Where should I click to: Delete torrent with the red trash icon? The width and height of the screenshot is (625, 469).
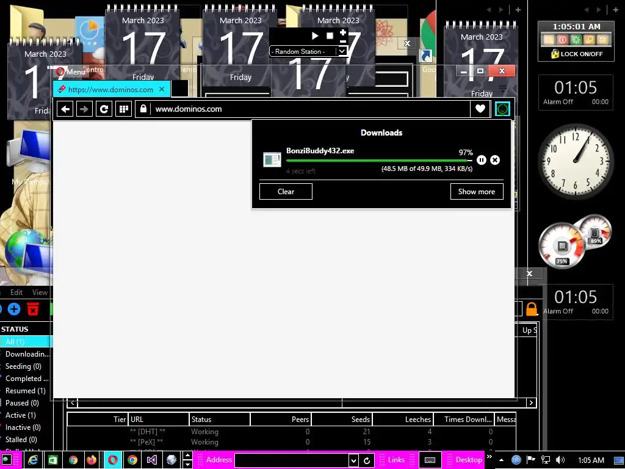point(33,309)
